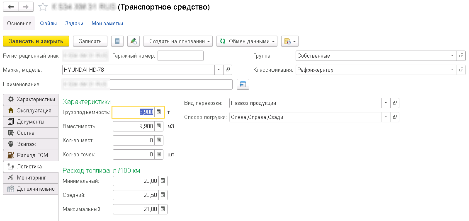Open calculator for Вместимость field

coord(159,126)
